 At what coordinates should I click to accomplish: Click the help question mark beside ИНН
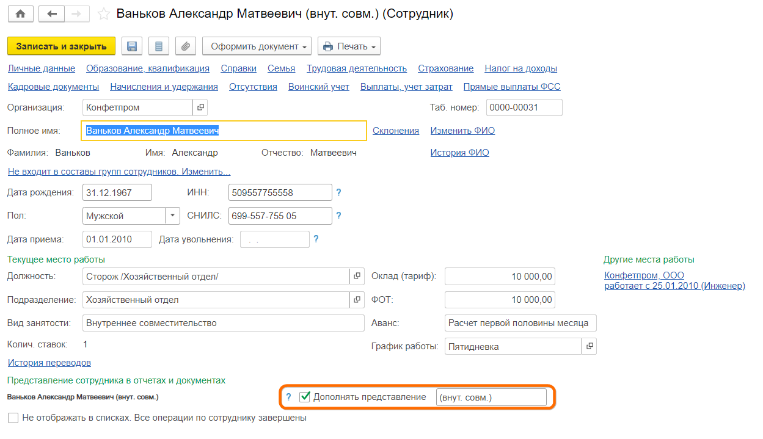pos(338,193)
